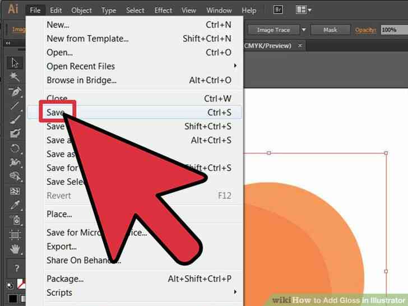Select the Paintbrush tool
The height and width of the screenshot is (306, 408).
15,120
